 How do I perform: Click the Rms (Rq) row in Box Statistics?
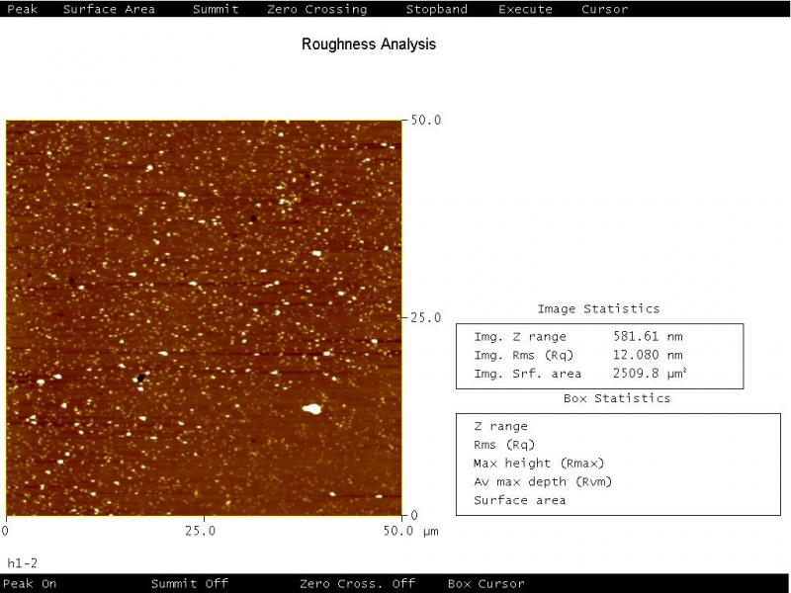(x=504, y=445)
